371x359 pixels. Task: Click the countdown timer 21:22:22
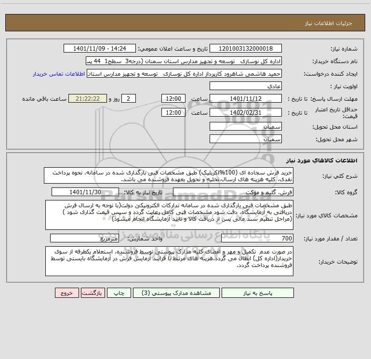(x=88, y=98)
